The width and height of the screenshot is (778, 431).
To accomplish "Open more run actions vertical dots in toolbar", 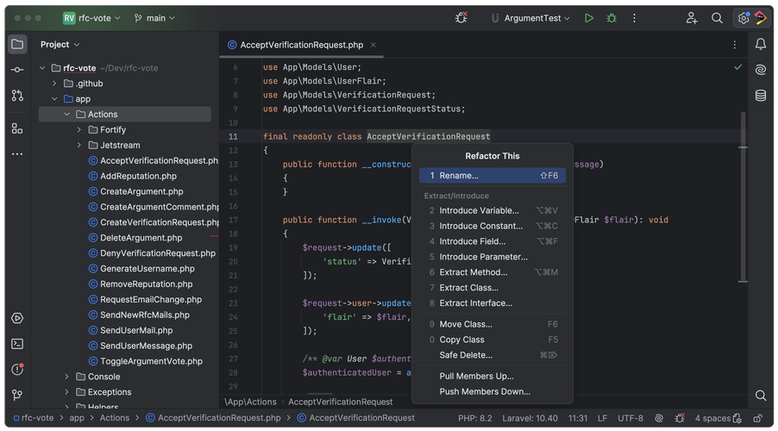I will [x=634, y=18].
